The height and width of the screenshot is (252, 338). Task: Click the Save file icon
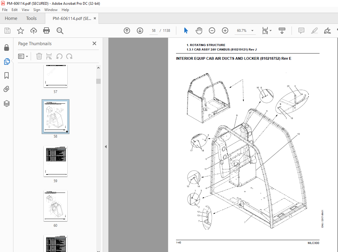[x=7, y=31]
